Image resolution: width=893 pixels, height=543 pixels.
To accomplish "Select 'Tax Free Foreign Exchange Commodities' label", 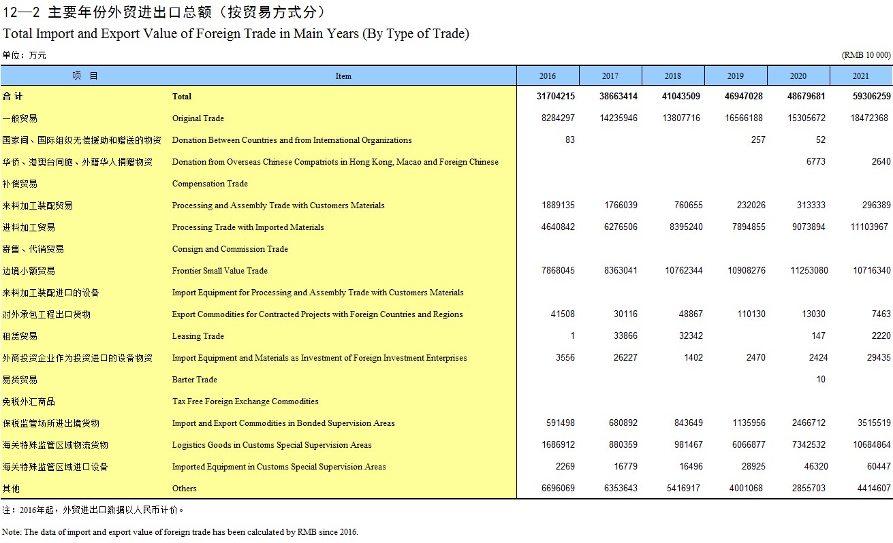I will click(x=245, y=401).
